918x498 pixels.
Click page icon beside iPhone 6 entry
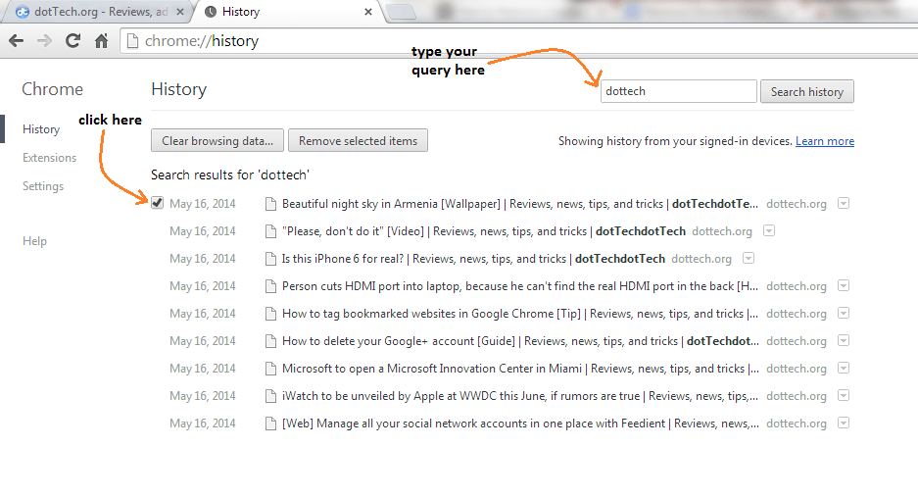270,259
